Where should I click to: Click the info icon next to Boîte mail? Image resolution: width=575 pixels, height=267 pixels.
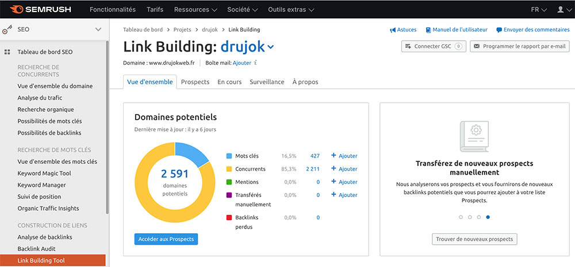tap(255, 63)
